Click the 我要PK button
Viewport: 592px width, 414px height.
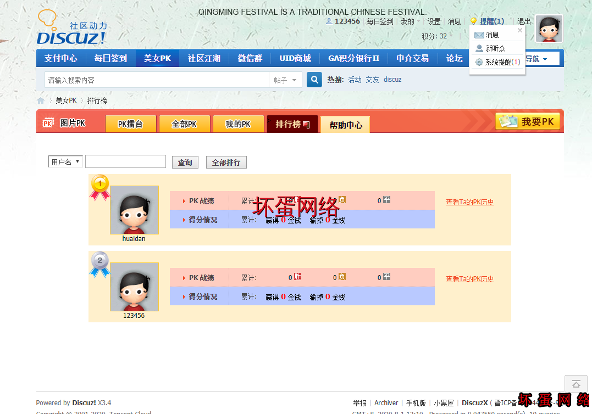tap(528, 121)
